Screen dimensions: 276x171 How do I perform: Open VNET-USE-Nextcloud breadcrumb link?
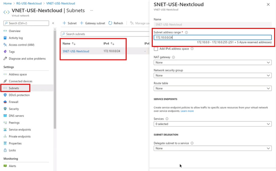tap(61, 3)
